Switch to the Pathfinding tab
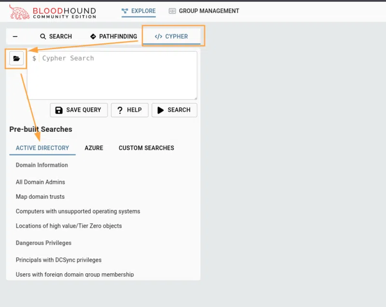The height and width of the screenshot is (307, 386). [113, 37]
